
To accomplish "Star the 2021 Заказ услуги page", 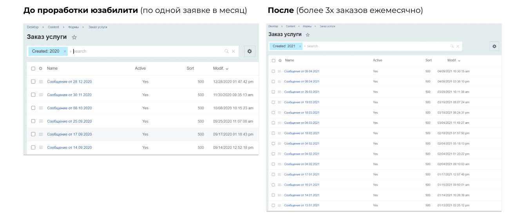I will click(308, 35).
